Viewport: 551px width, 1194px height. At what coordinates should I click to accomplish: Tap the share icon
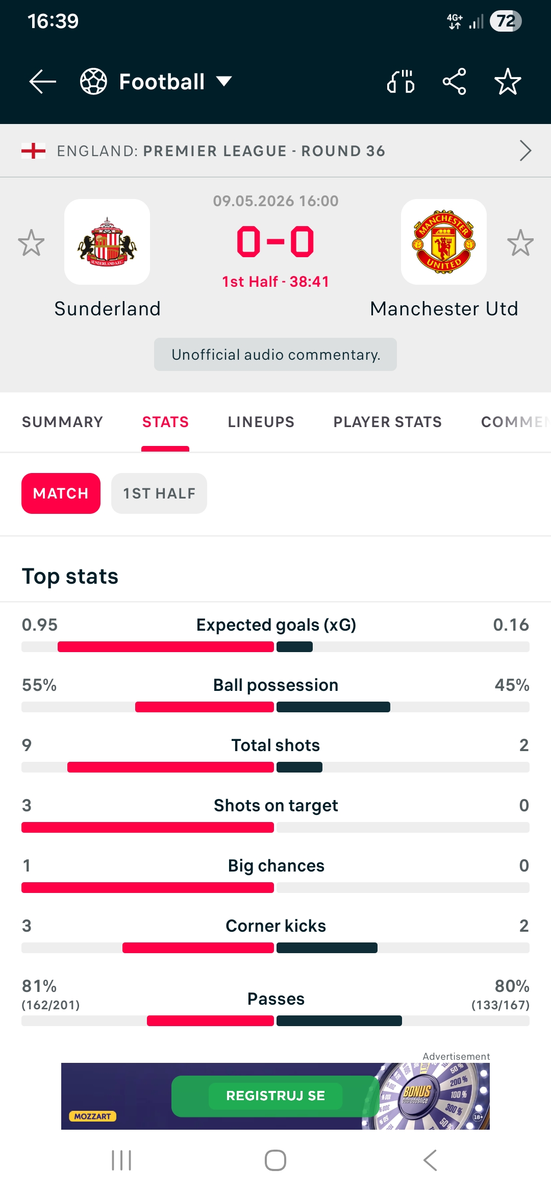(x=454, y=82)
